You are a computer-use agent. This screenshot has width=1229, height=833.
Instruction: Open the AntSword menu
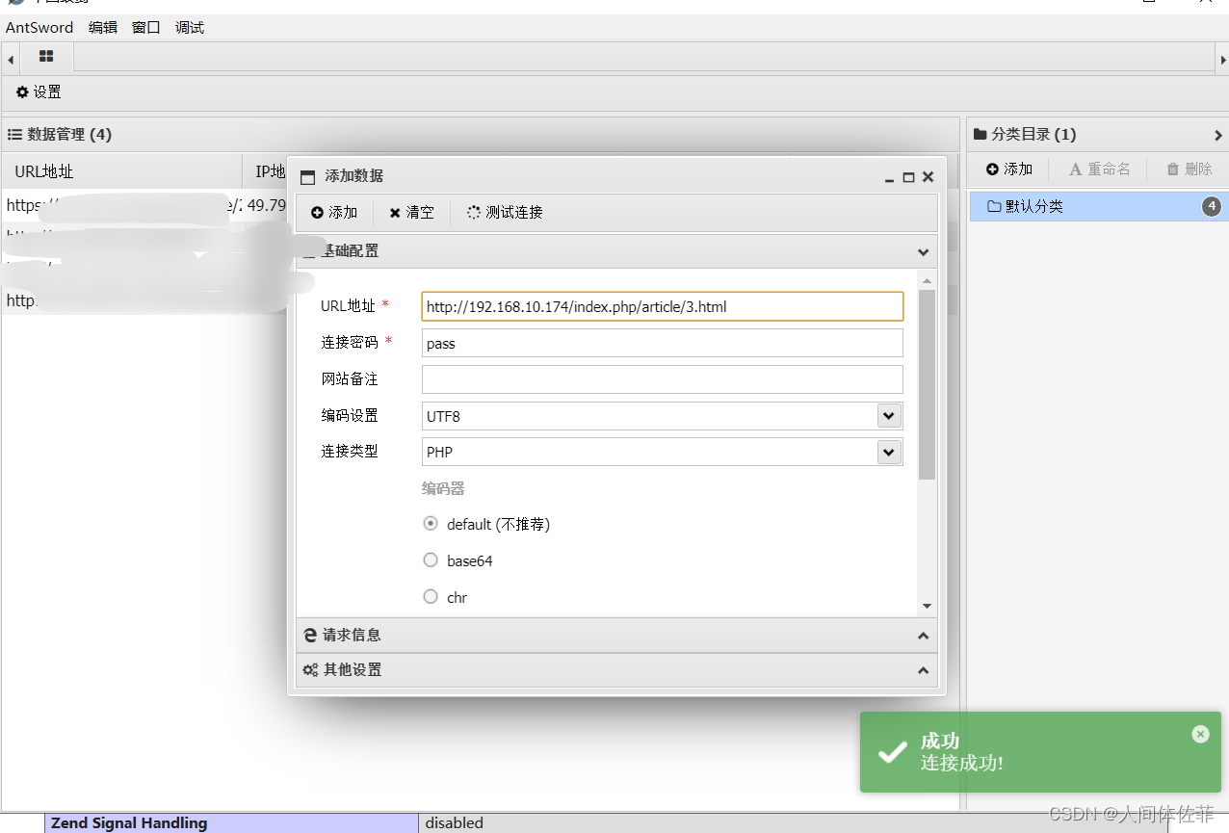[x=39, y=27]
